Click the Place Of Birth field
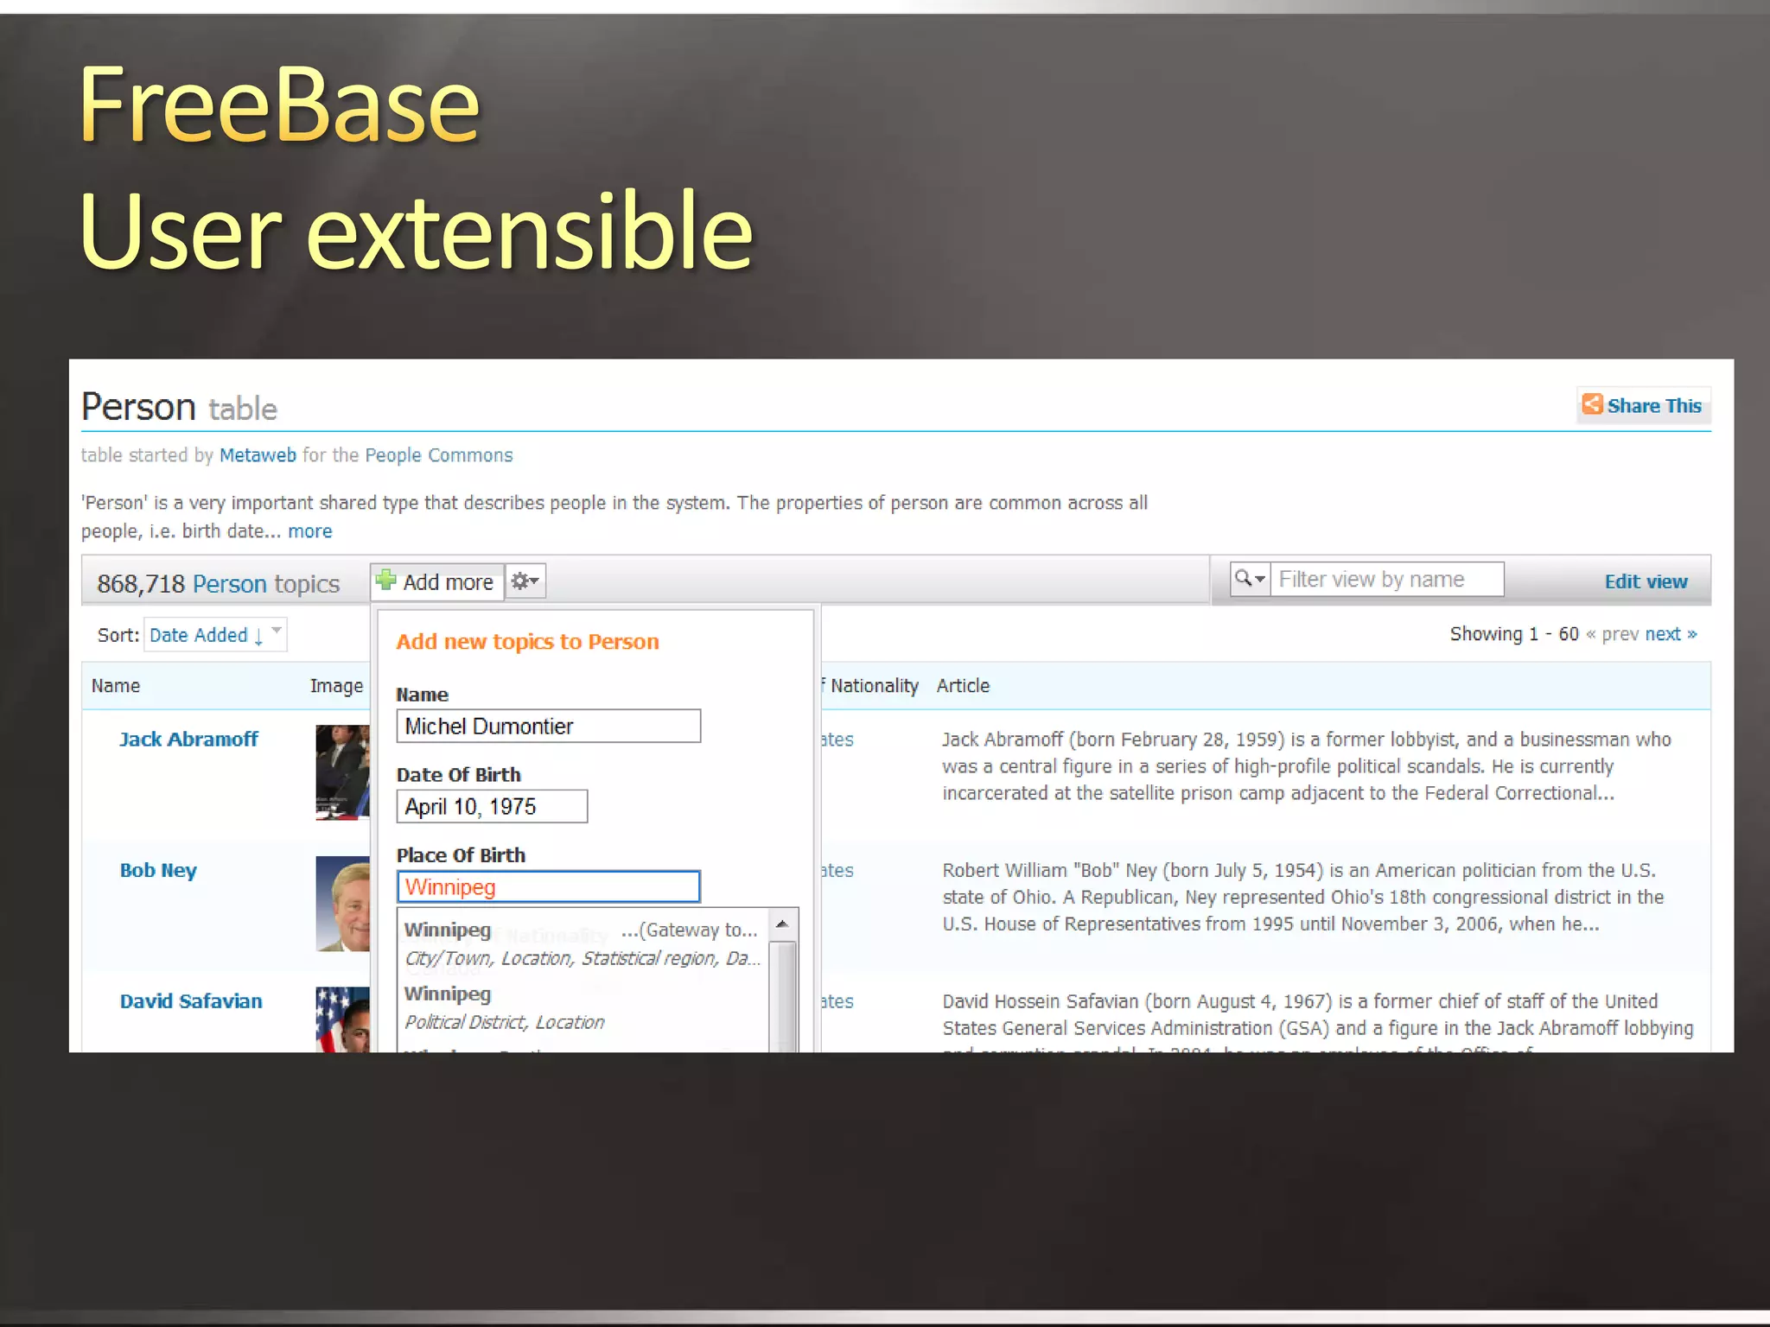1770x1327 pixels. [x=548, y=886]
